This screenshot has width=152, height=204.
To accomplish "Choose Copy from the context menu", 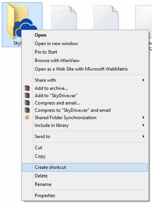I will coord(85,156).
